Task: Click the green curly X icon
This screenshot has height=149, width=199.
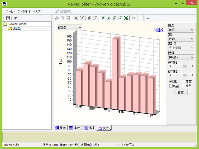Action: (109, 18)
